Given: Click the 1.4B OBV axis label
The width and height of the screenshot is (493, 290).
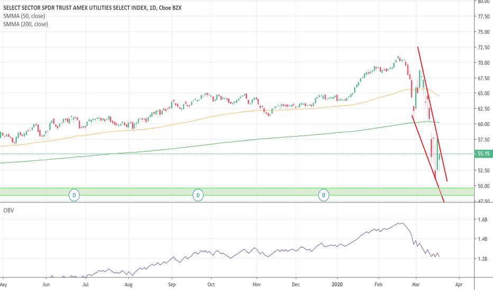Looking at the screenshot, I should click(x=482, y=239).
